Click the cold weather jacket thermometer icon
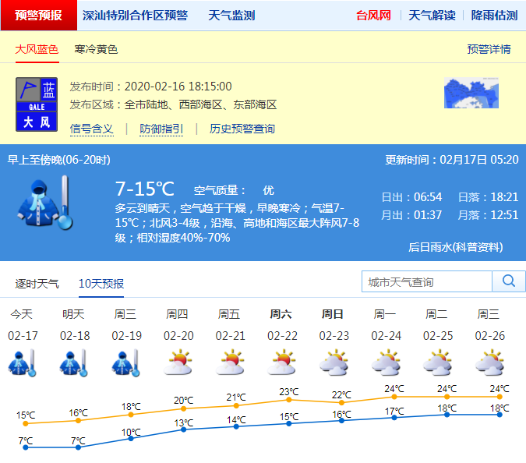Image resolution: width=526 pixels, height=463 pixels. 45,202
